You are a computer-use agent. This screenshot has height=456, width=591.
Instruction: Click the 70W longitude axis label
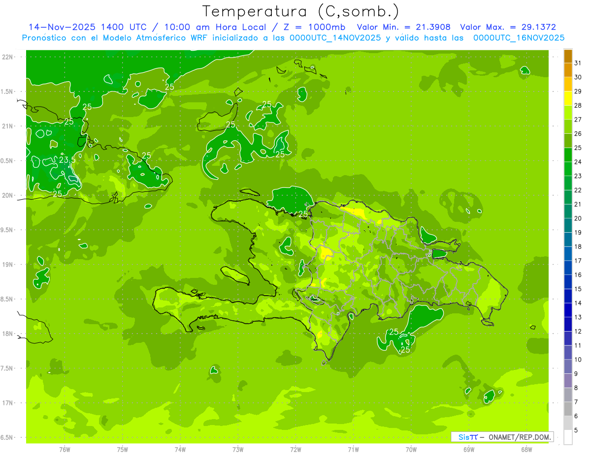click(411, 449)
